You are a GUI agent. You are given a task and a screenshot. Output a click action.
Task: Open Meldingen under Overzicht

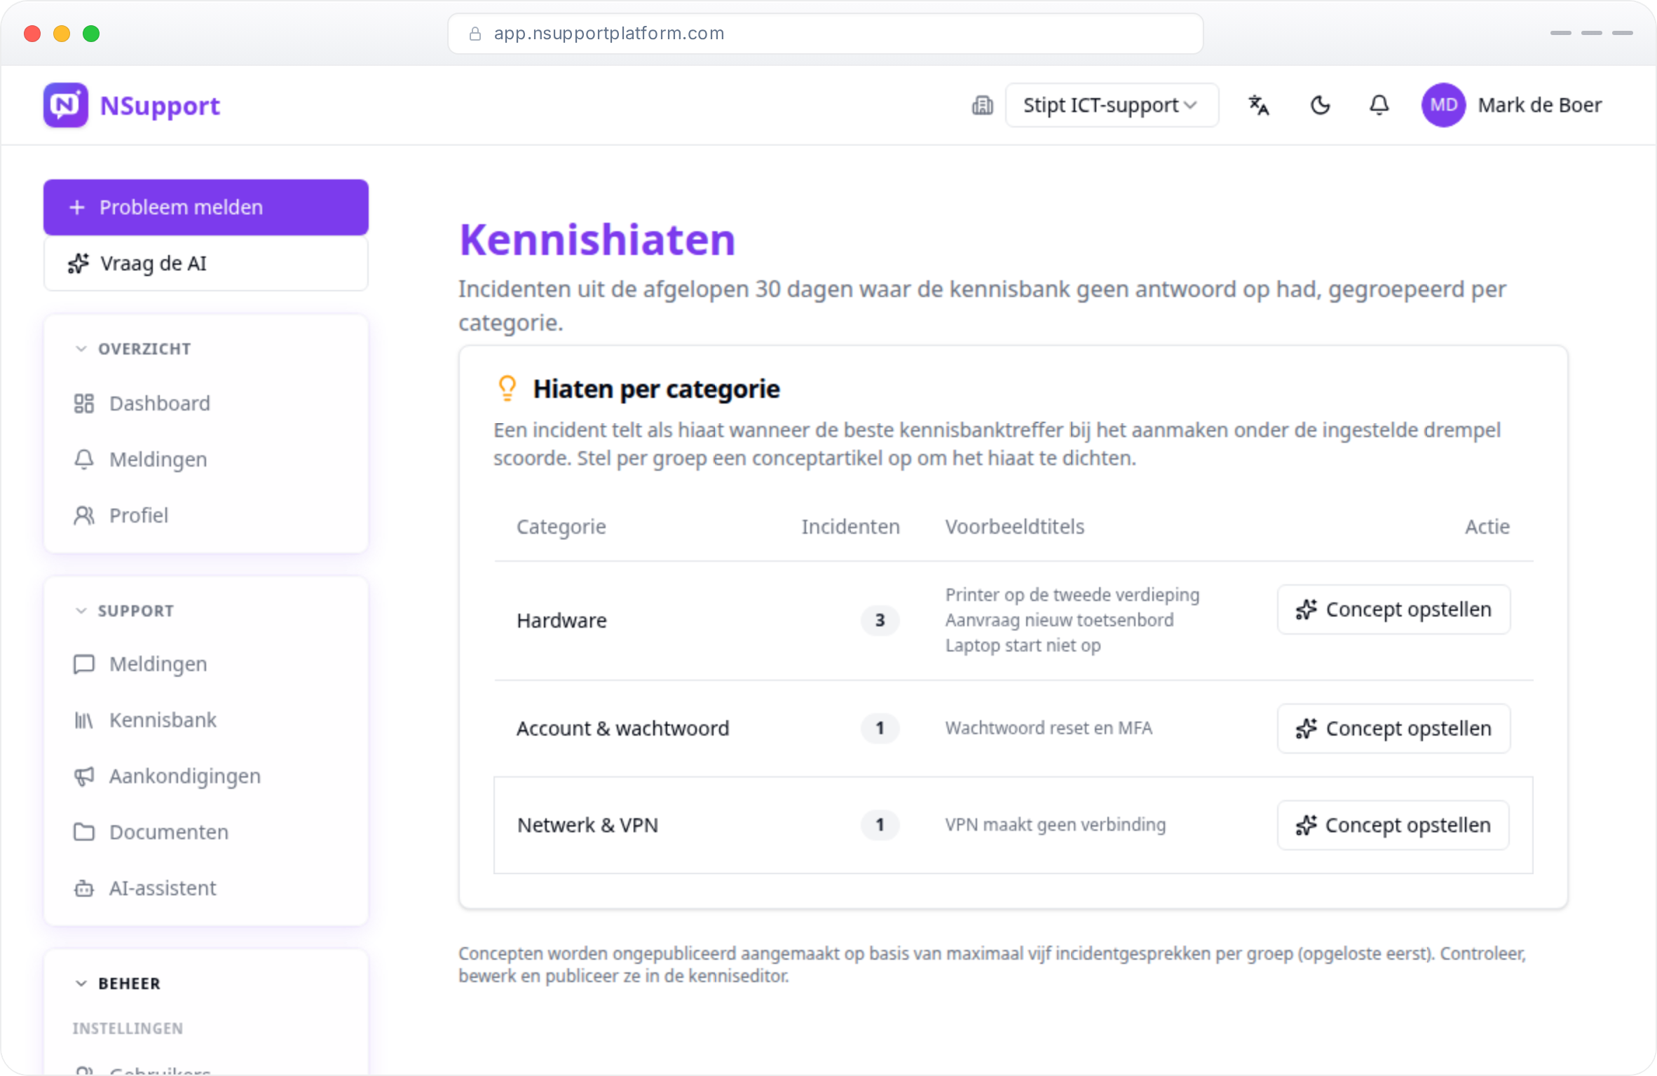(x=206, y=460)
